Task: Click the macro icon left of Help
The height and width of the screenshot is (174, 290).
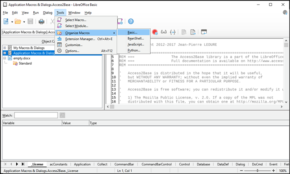Action: click(120, 22)
